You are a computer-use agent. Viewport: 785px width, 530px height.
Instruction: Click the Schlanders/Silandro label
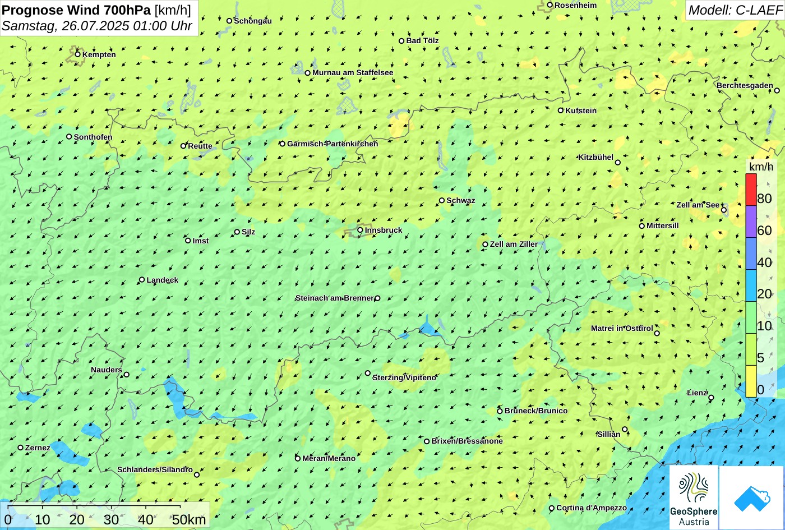(x=155, y=470)
